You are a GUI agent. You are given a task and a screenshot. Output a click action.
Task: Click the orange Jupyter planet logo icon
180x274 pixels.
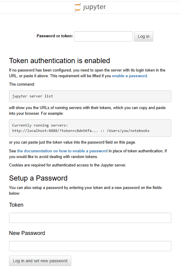[78, 7]
